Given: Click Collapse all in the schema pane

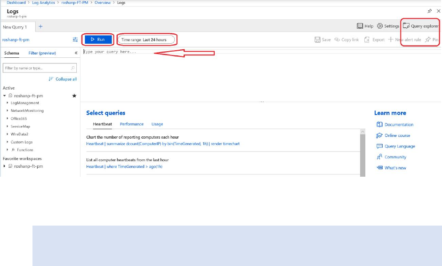Looking at the screenshot, I should (63, 79).
